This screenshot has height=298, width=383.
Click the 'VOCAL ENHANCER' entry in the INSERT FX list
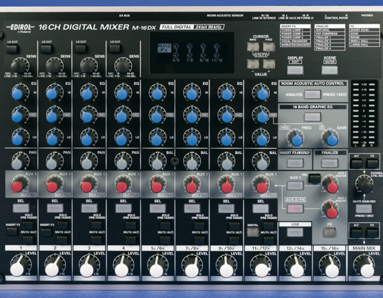(x=295, y=41)
